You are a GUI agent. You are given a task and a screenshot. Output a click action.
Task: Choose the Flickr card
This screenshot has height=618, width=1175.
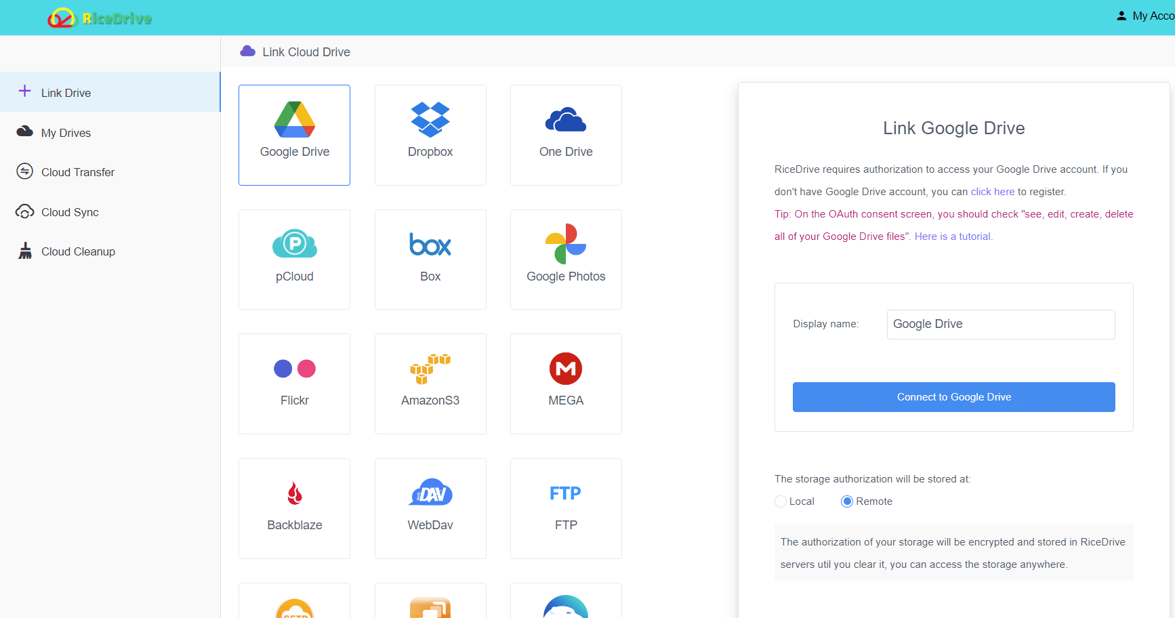(294, 384)
